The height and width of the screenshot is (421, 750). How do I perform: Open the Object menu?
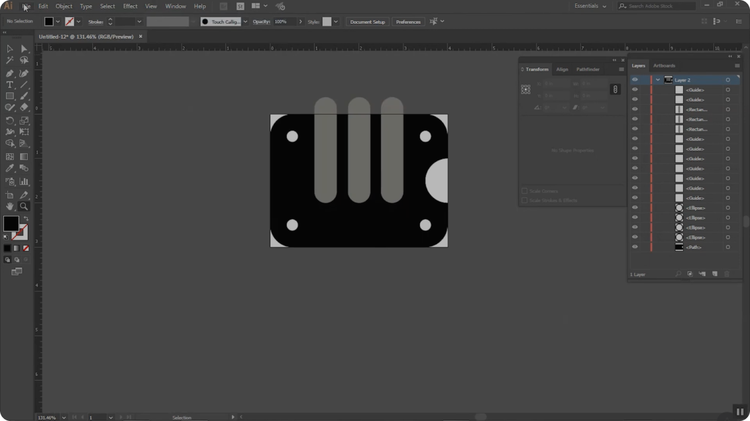tap(64, 6)
